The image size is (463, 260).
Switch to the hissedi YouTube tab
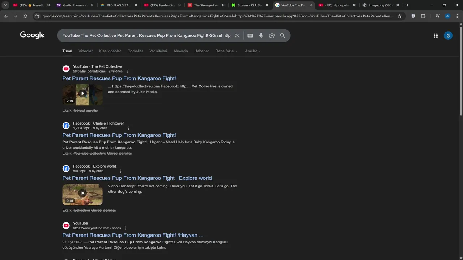click(x=31, y=5)
